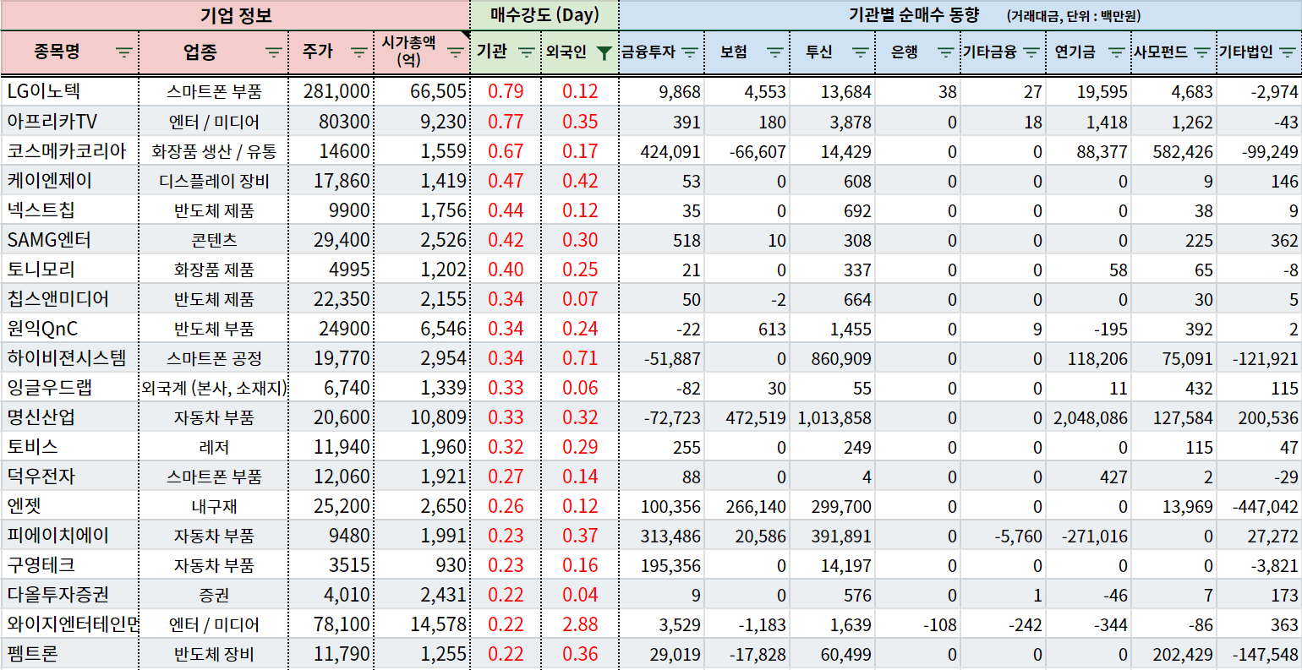
Task: Select the 엔젯 stock name cell
Action: 69,506
